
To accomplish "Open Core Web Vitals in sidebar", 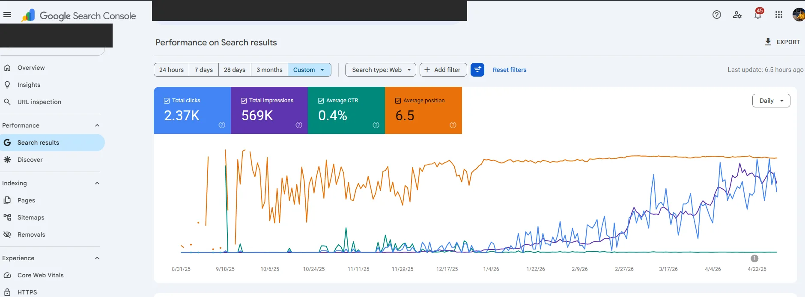I will 40,275.
